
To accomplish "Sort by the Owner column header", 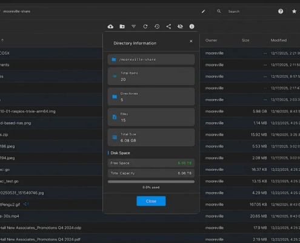I will click(x=212, y=40).
